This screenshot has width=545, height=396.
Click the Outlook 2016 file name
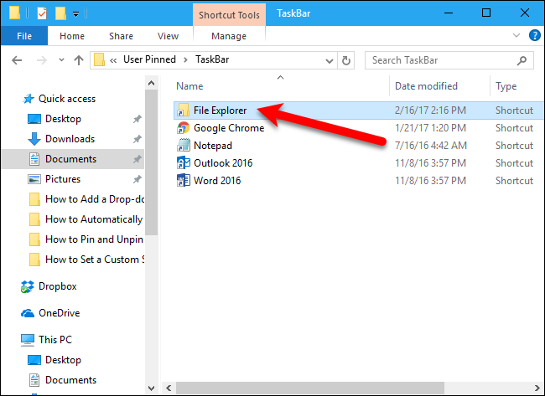[223, 163]
